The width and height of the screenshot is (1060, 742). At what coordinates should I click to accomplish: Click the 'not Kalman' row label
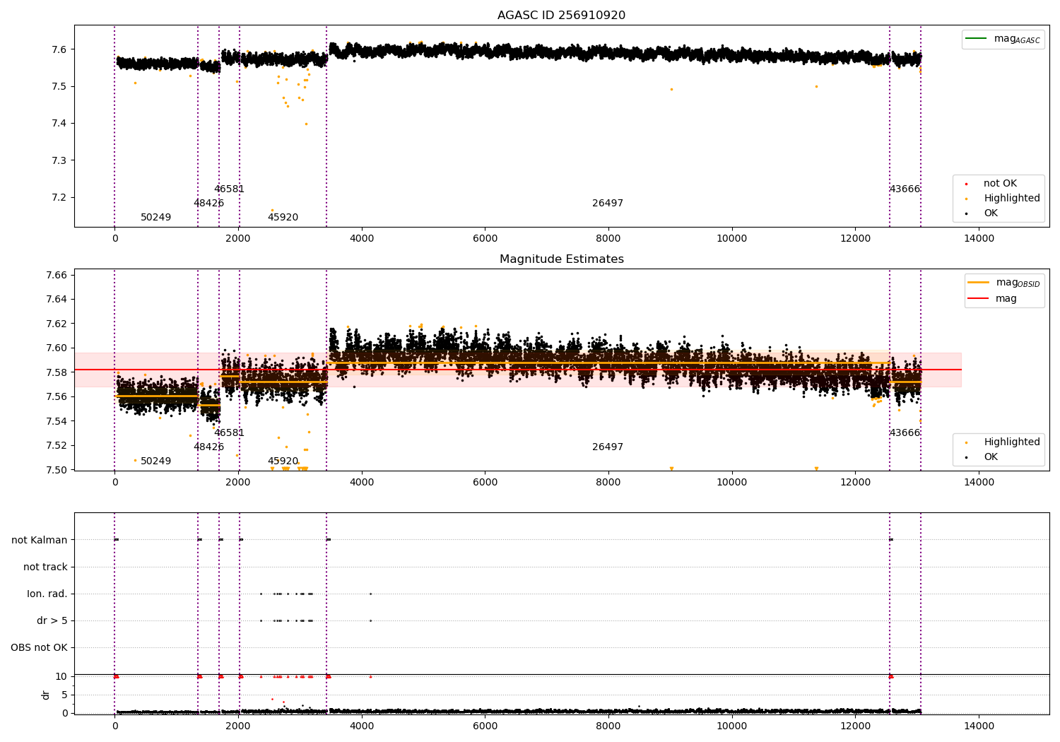[x=40, y=541]
